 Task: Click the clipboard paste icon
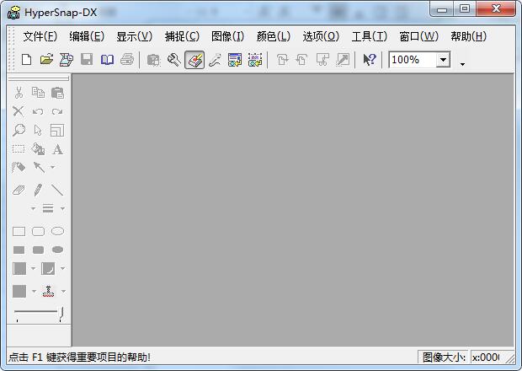pos(57,93)
